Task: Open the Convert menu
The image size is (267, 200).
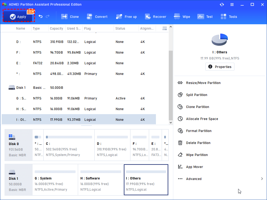Action: pos(97,17)
